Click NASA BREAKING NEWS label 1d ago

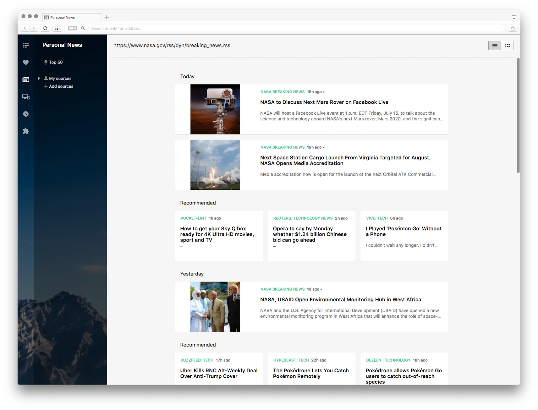tap(282, 289)
